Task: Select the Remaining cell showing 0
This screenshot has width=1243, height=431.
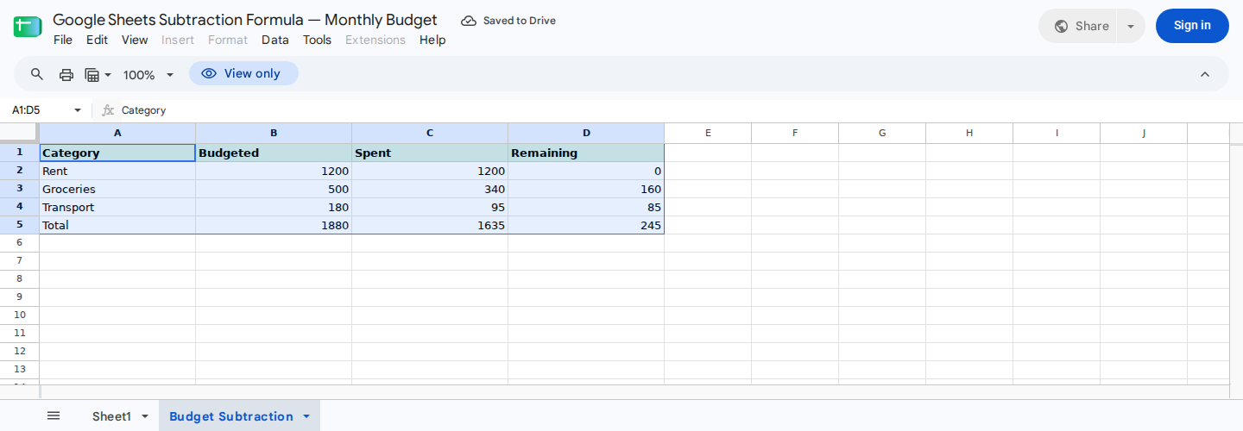Action: click(x=586, y=171)
